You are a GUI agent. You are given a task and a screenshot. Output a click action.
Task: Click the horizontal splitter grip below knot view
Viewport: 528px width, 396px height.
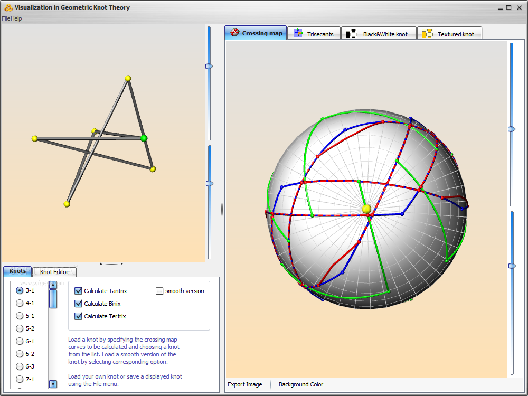click(111, 263)
